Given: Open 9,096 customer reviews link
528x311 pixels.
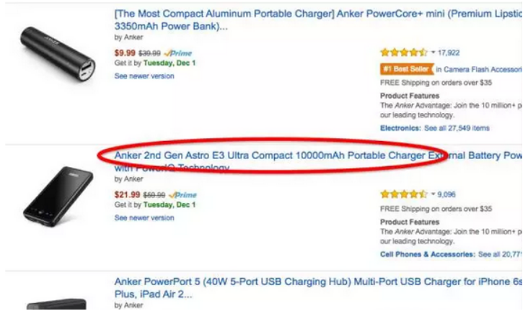Looking at the screenshot, I should click(x=446, y=194).
